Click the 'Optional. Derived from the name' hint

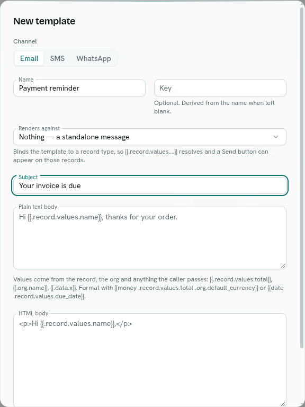[214, 107]
